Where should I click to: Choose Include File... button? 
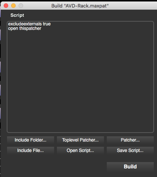click(31, 150)
